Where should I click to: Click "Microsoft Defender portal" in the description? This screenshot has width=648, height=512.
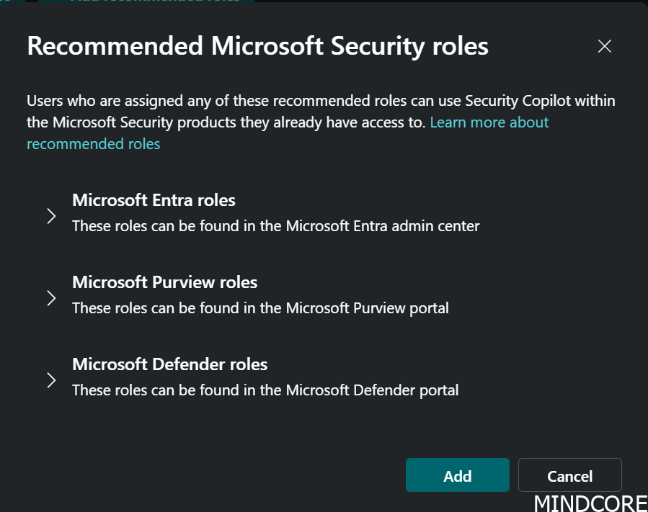tap(372, 390)
